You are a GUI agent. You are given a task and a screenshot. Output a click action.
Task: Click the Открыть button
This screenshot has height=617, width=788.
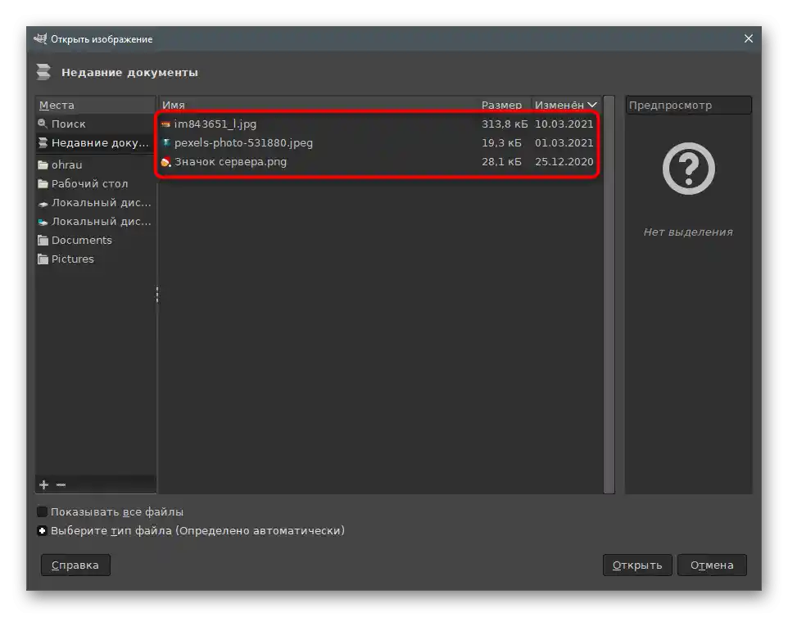coord(637,565)
